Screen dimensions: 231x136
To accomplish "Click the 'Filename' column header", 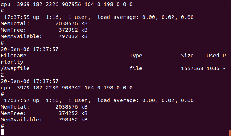I will (14, 56).
